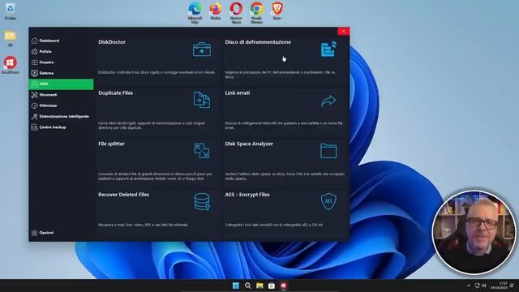Go to the Sistema section

coord(62,73)
